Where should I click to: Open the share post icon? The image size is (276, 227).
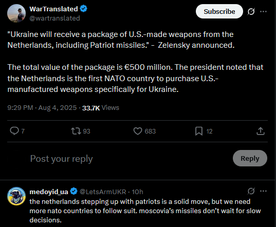point(261,131)
